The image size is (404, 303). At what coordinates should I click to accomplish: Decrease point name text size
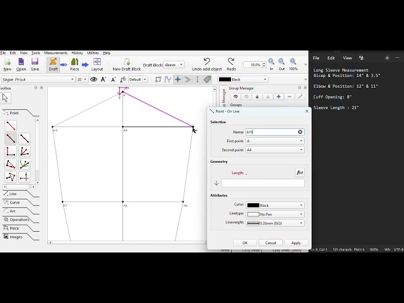113,80
